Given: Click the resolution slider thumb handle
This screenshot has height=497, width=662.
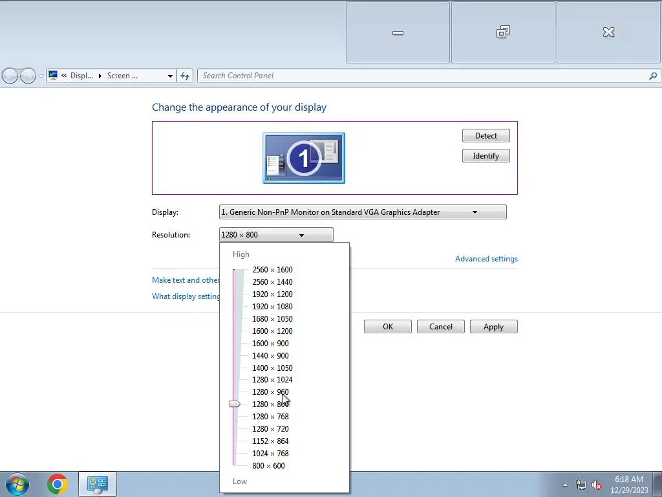Looking at the screenshot, I should point(235,404).
